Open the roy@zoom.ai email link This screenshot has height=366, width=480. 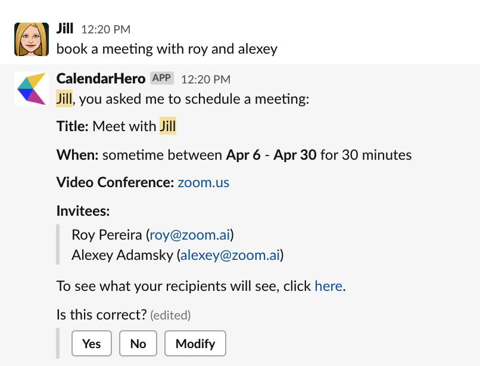click(190, 235)
